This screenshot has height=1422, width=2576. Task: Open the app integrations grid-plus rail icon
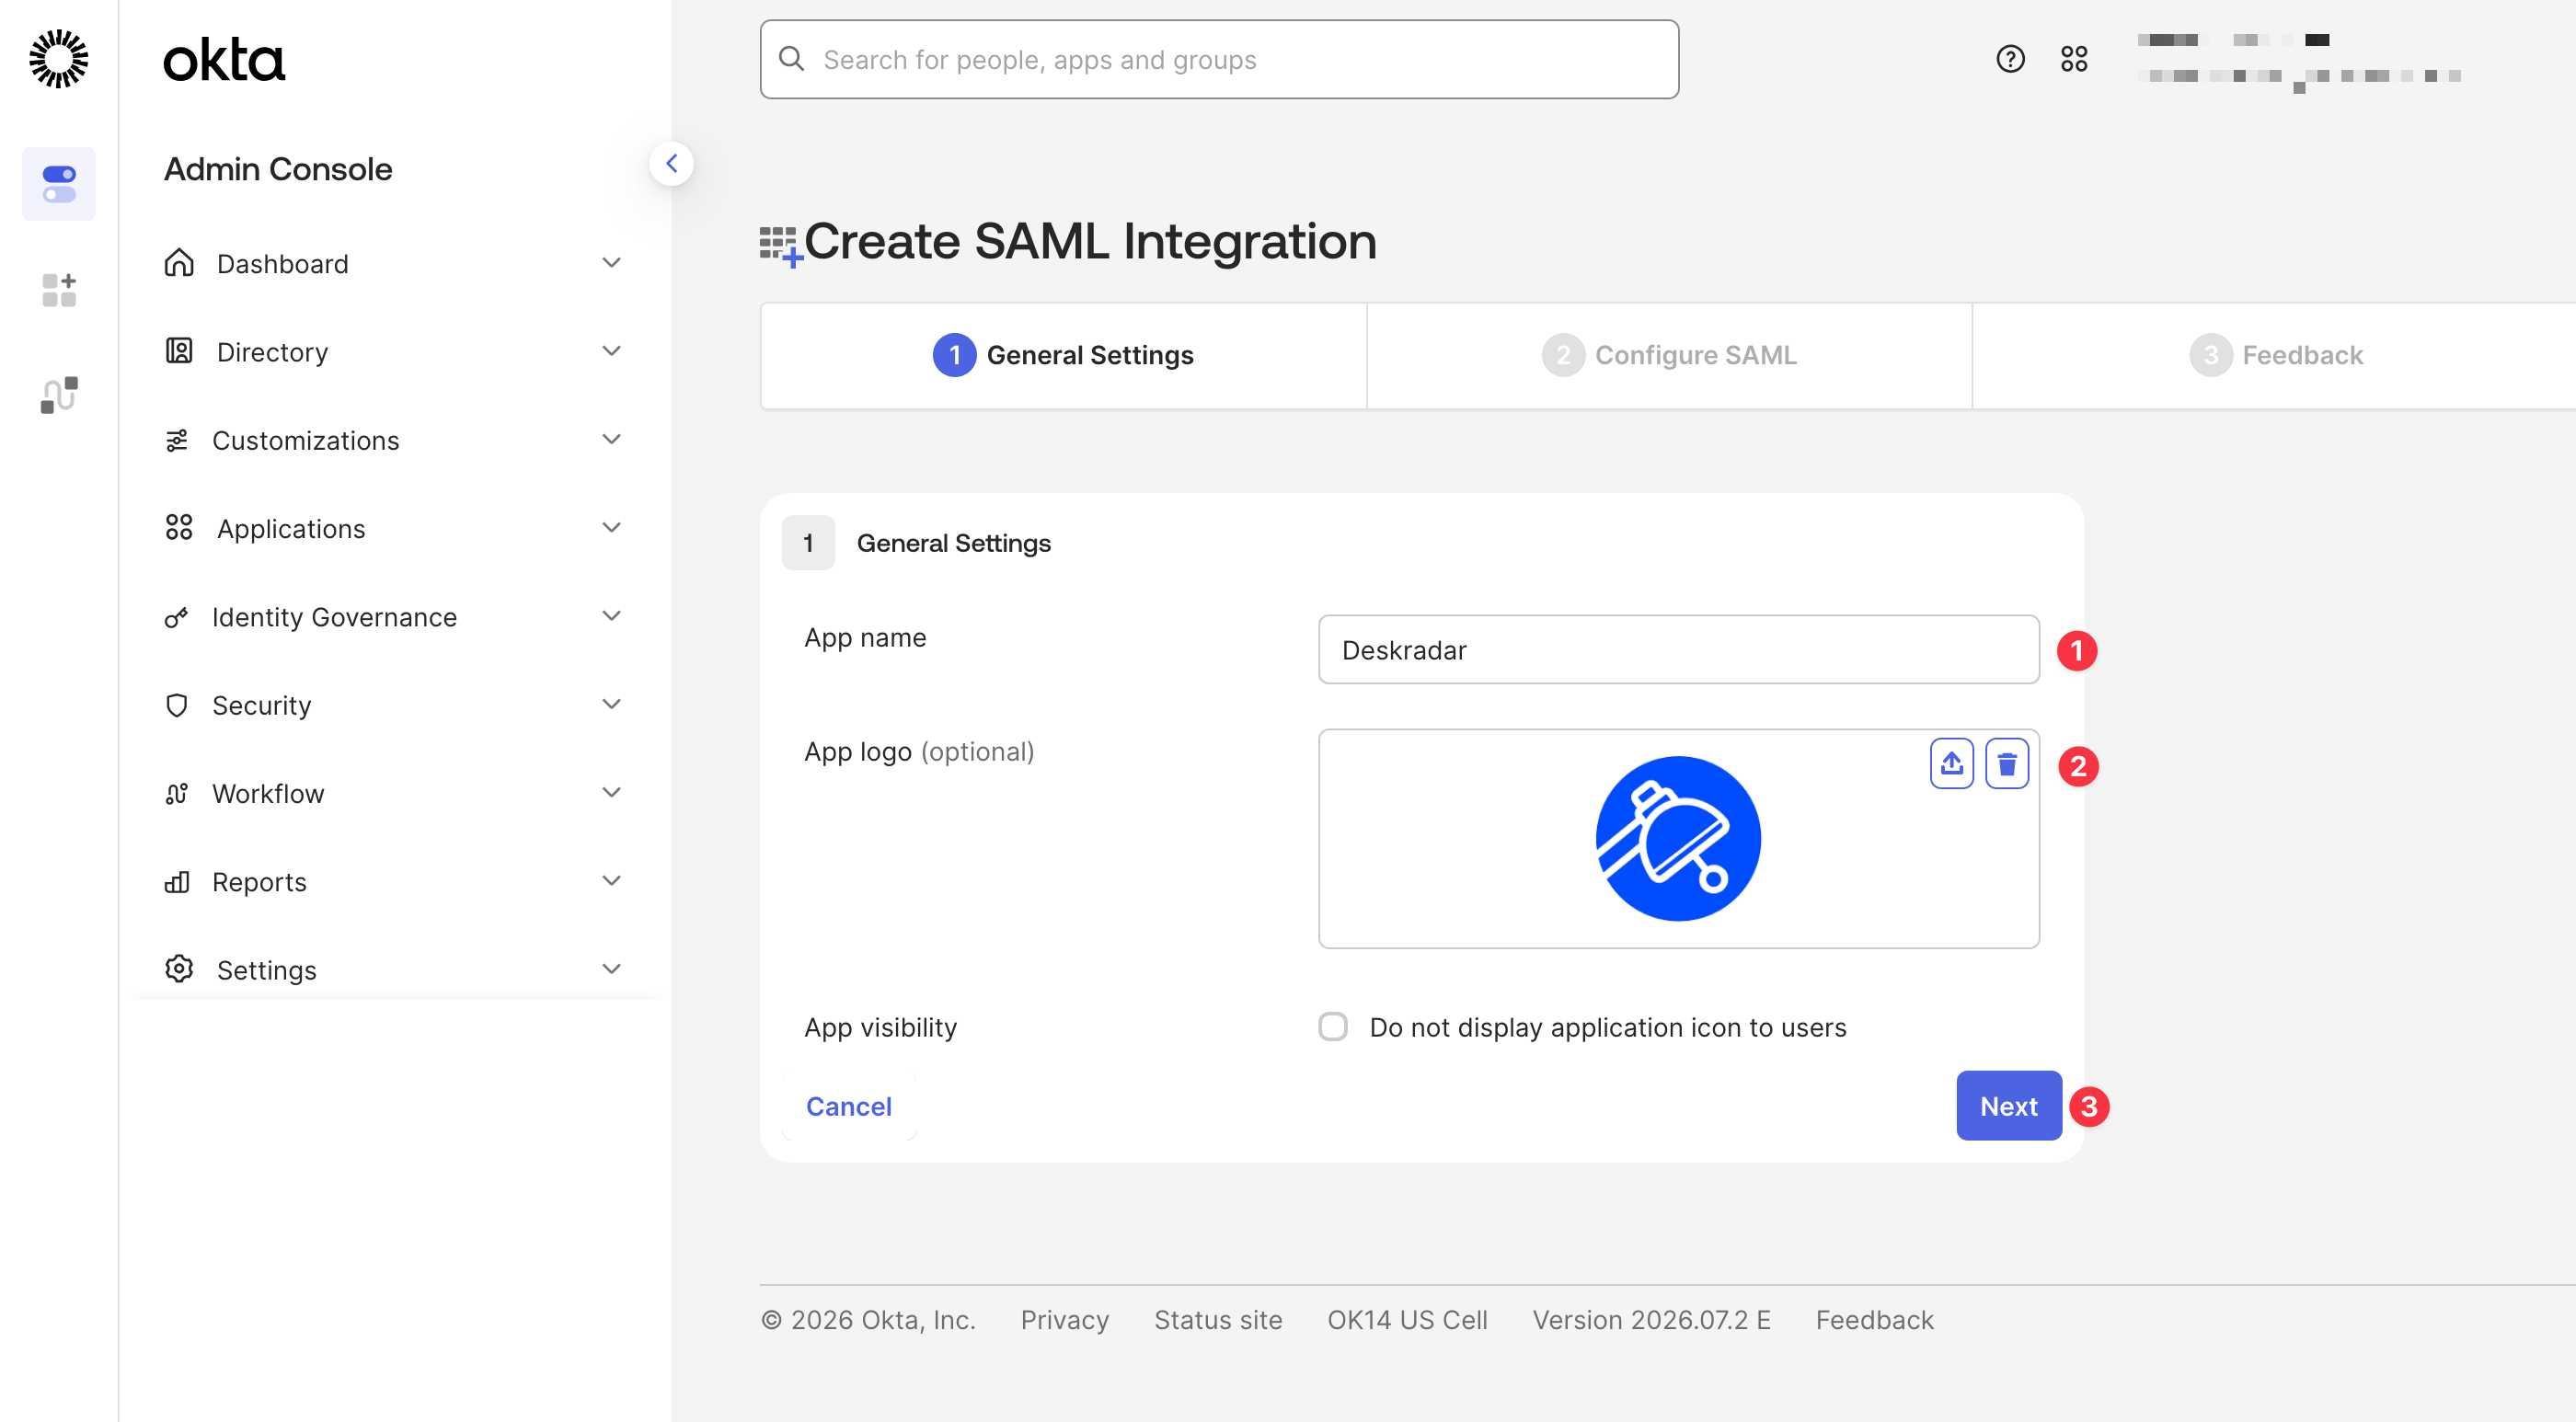click(x=59, y=289)
